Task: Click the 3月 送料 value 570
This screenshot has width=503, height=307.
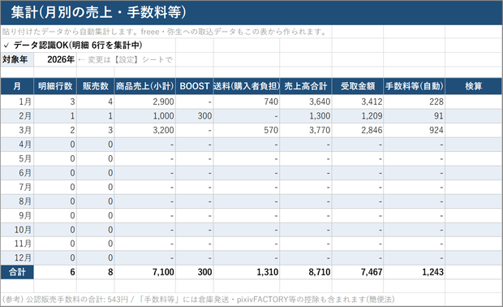Action: [x=271, y=130]
